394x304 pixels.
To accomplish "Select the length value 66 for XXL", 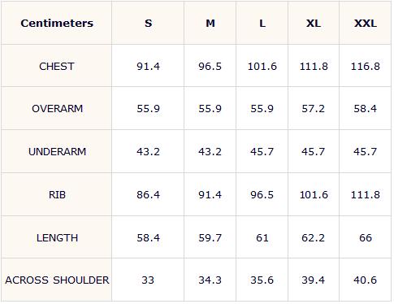I will point(366,238).
